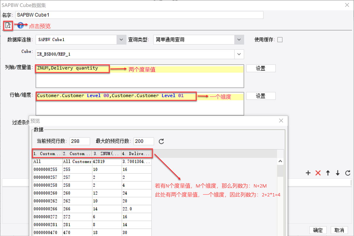Move filter row up with arrow icon
The image size is (354, 236).
(328, 173)
